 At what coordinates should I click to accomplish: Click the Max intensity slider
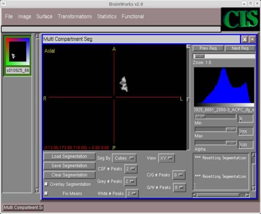[216, 129]
